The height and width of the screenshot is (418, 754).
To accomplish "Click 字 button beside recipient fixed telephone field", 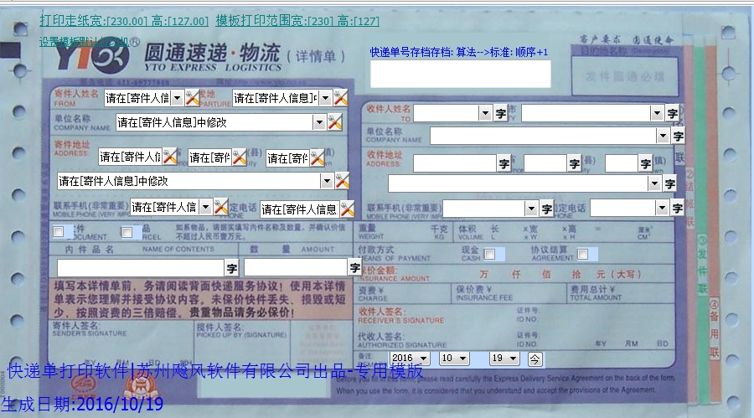I will [677, 208].
